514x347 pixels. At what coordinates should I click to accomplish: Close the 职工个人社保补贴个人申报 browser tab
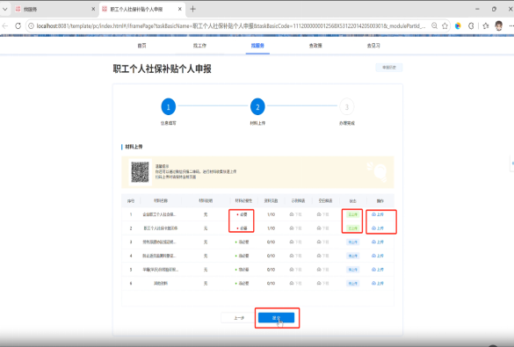[x=179, y=9]
